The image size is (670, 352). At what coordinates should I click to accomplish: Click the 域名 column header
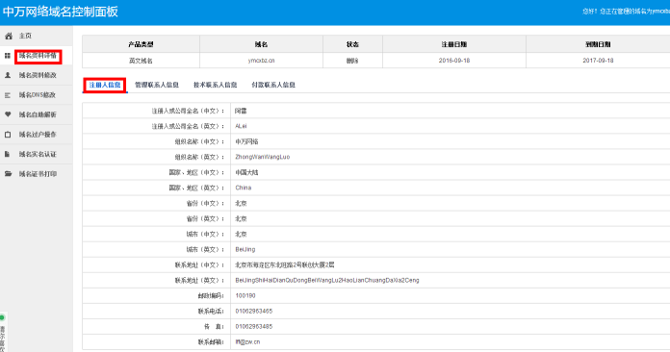261,44
